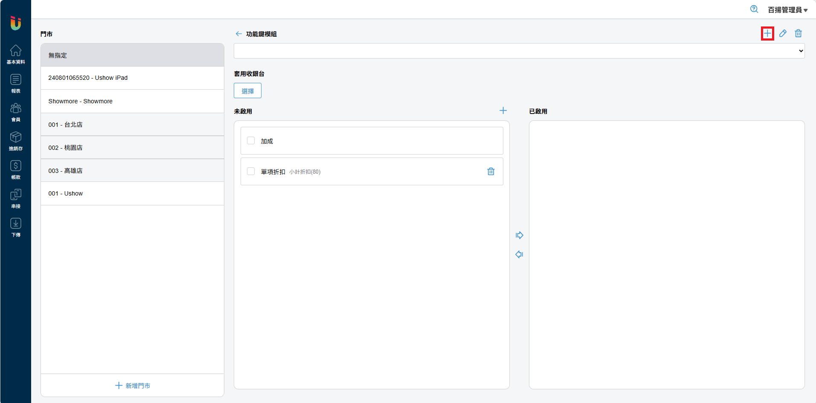
Task: Check the 單項折扣 checkbox
Action: click(x=251, y=171)
